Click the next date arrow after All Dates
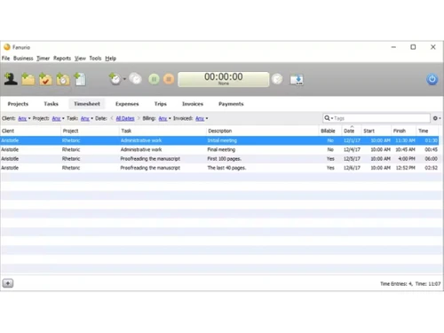 tap(139, 118)
